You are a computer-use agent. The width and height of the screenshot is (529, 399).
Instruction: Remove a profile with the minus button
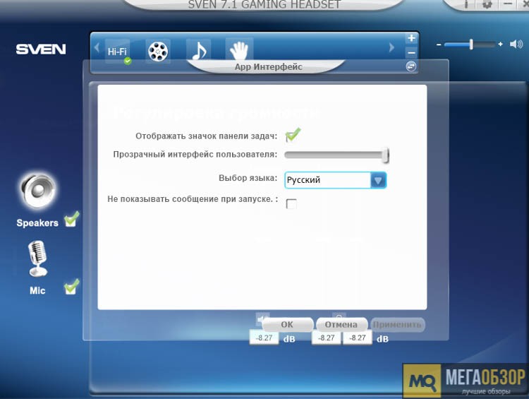click(x=411, y=53)
